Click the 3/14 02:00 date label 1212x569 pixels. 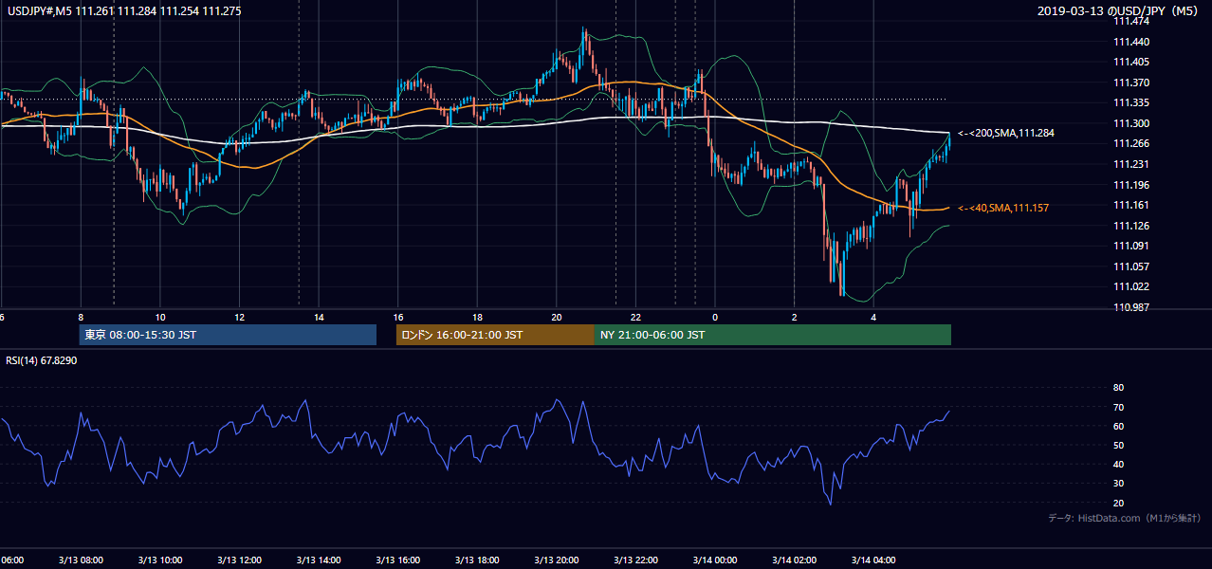tap(795, 560)
